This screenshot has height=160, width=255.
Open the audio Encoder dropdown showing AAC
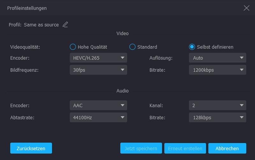pyautogui.click(x=98, y=106)
